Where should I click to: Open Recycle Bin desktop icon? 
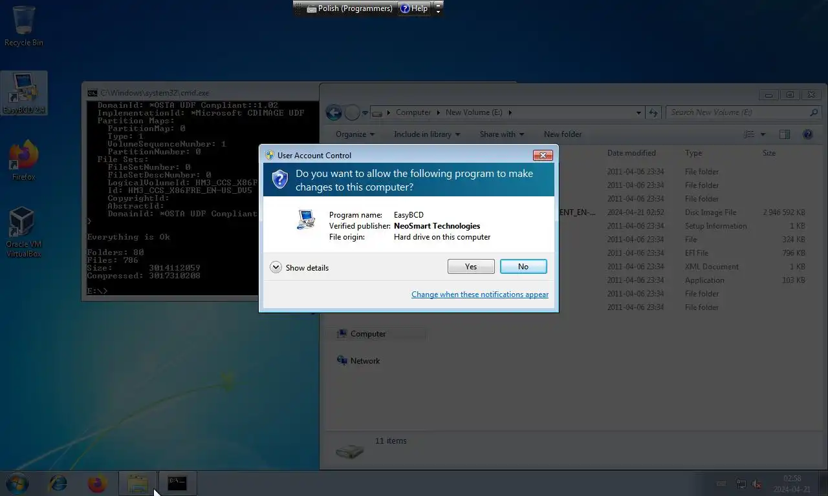click(x=24, y=26)
